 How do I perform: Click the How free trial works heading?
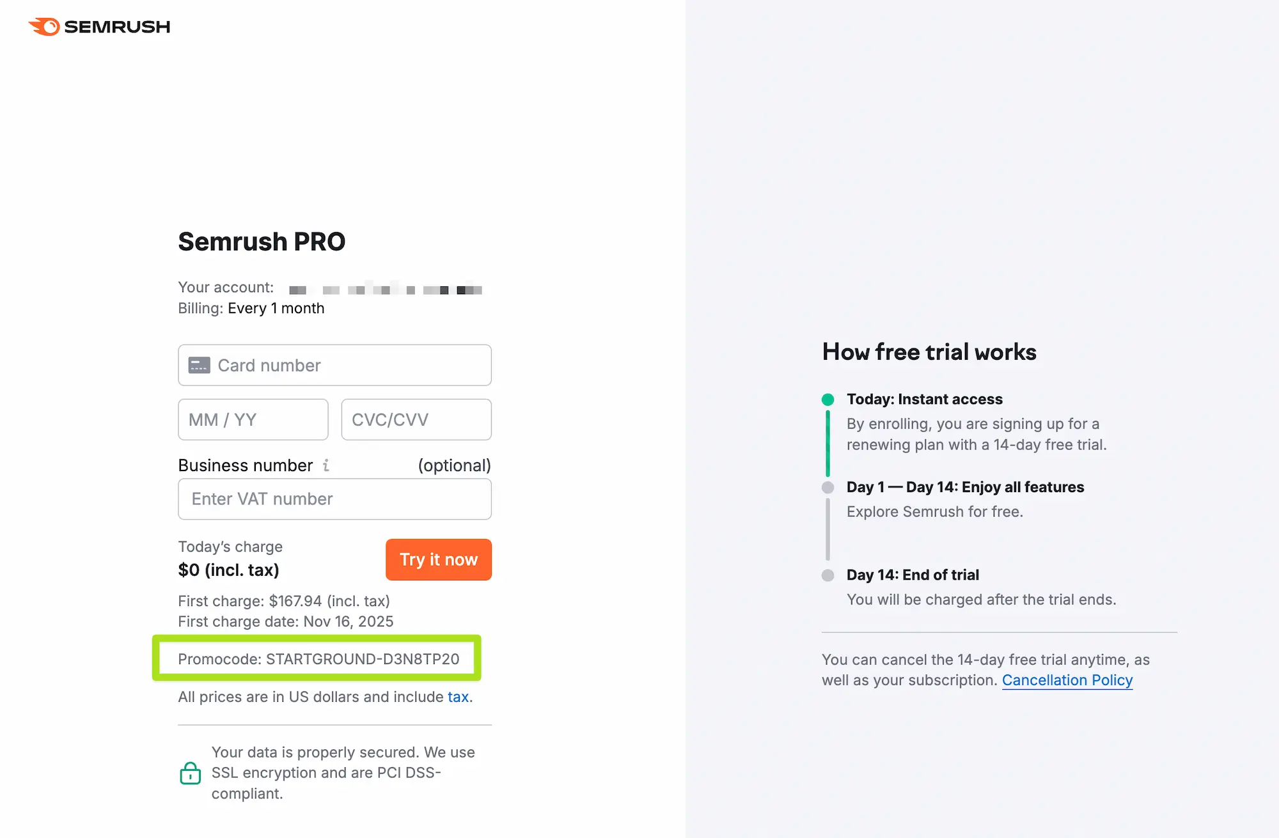[929, 352]
